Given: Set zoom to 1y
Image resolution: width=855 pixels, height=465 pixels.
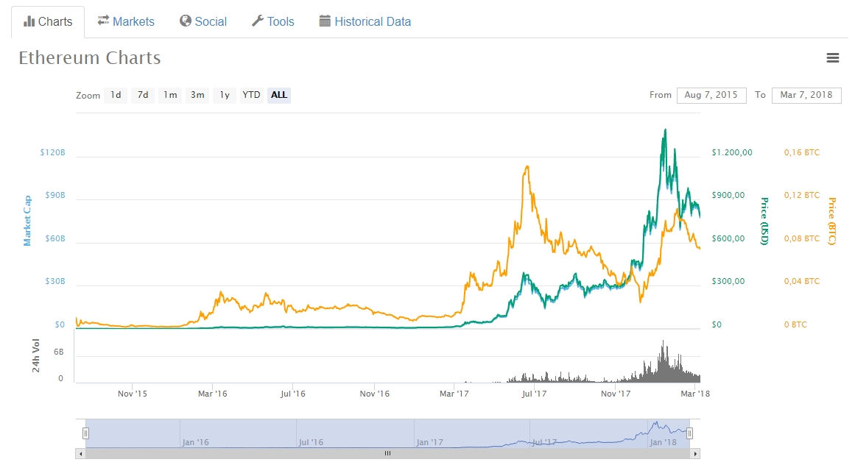Looking at the screenshot, I should pos(225,96).
